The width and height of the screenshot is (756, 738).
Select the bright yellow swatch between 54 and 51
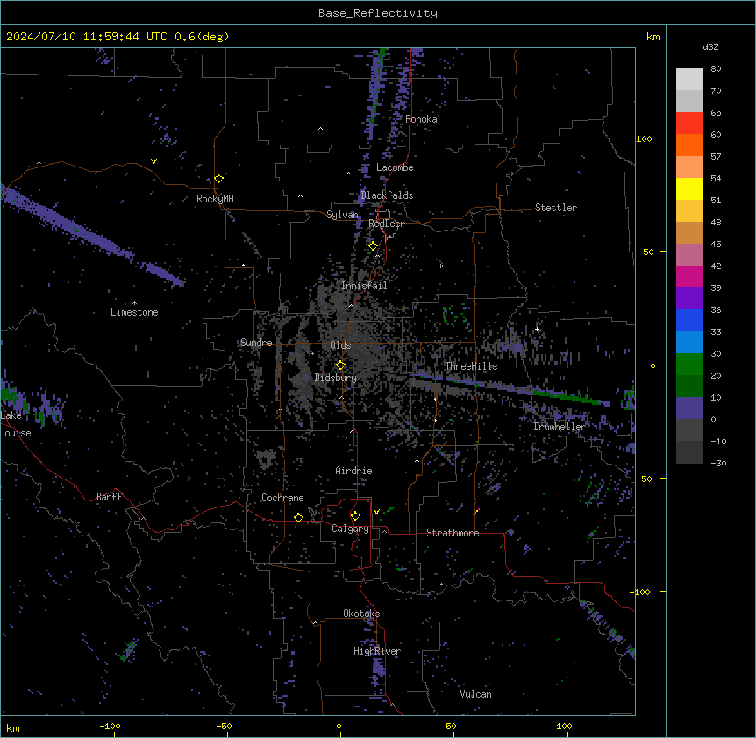click(689, 188)
